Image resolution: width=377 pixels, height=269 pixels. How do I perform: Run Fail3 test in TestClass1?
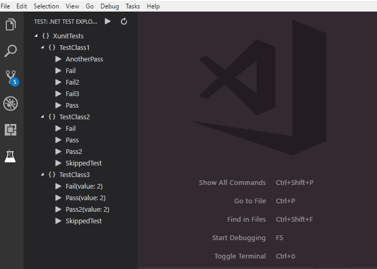tap(58, 94)
